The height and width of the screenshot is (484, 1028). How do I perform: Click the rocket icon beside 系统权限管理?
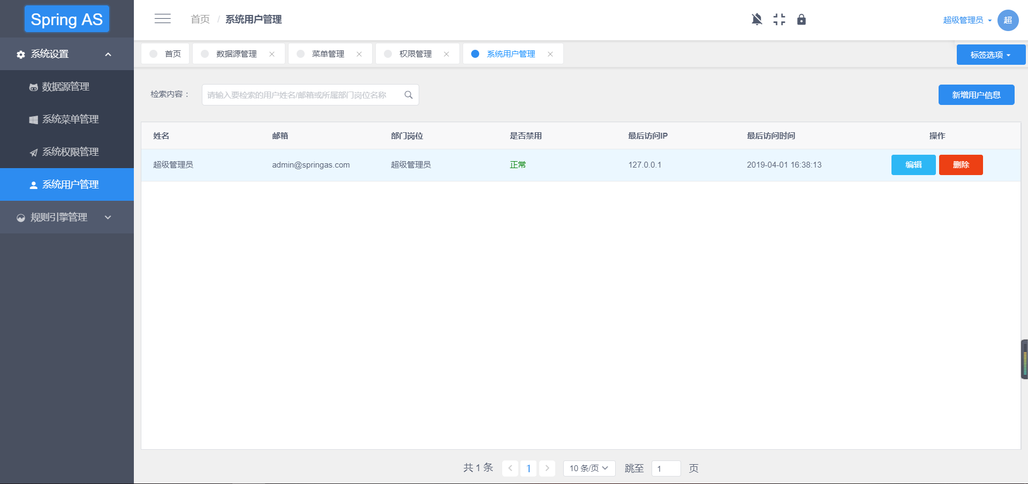(33, 152)
